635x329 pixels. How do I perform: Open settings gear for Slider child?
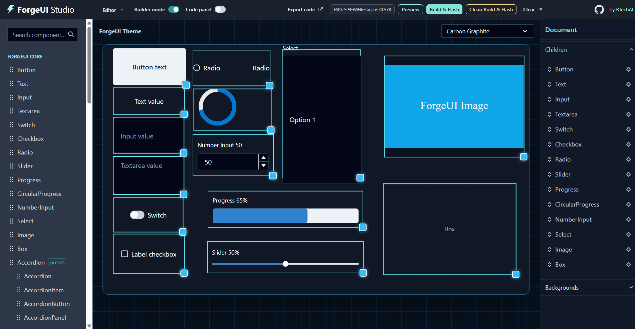(628, 175)
